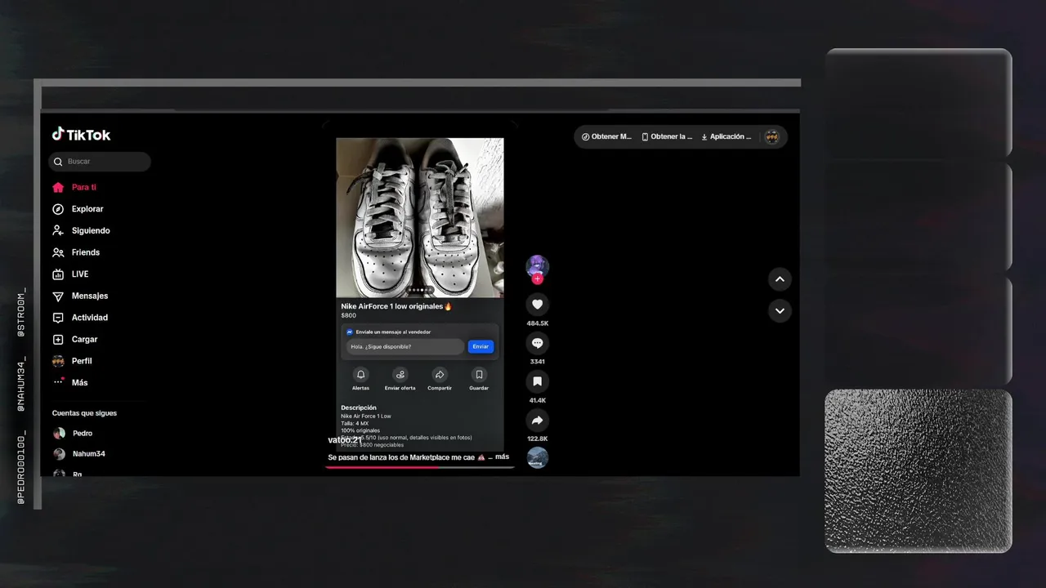
Task: Click the Para ti home icon
Action: click(58, 187)
